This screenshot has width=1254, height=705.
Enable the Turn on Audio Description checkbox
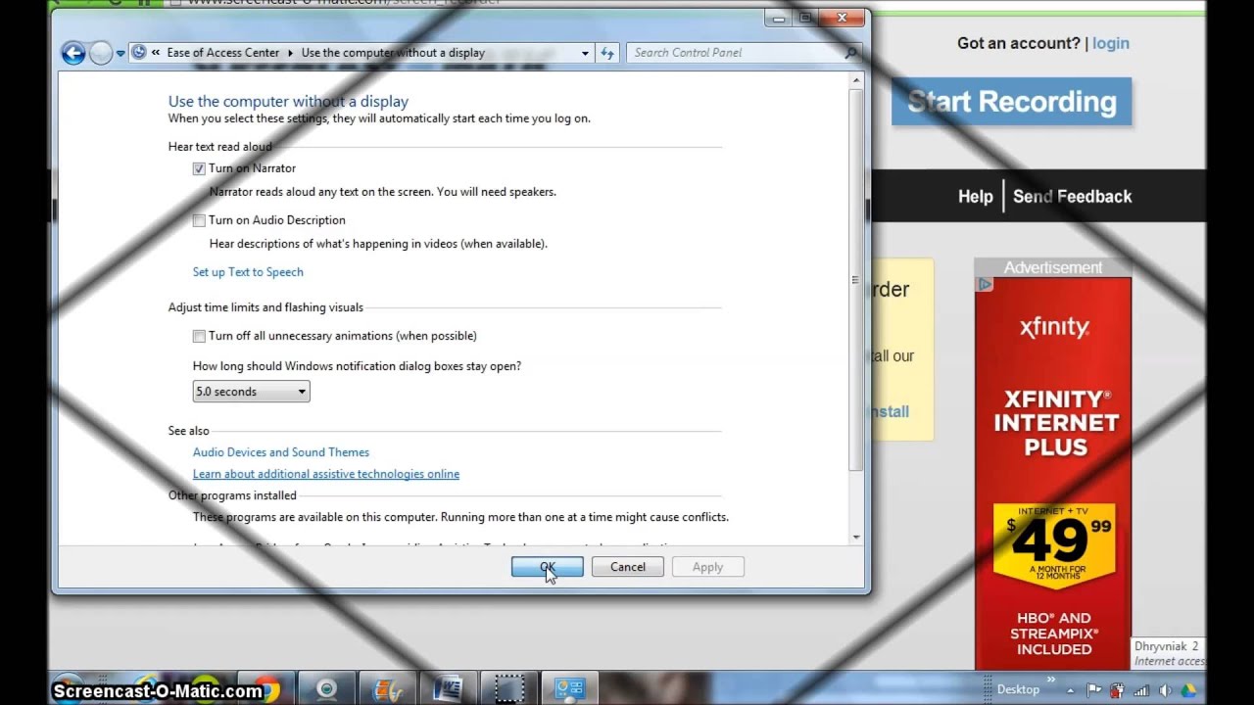tap(199, 220)
